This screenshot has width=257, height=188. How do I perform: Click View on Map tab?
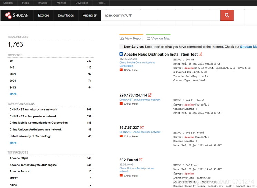[158, 38]
